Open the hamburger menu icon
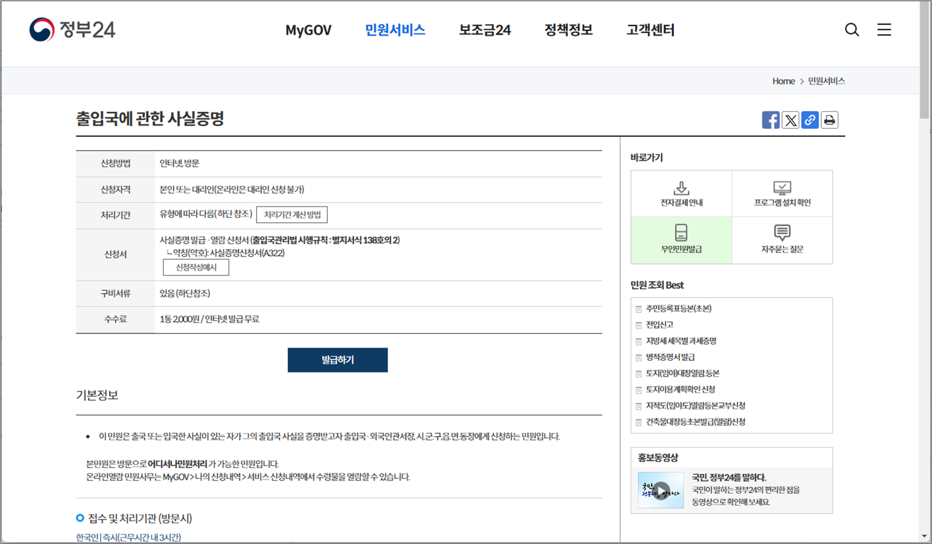This screenshot has height=544, width=932. tap(884, 30)
